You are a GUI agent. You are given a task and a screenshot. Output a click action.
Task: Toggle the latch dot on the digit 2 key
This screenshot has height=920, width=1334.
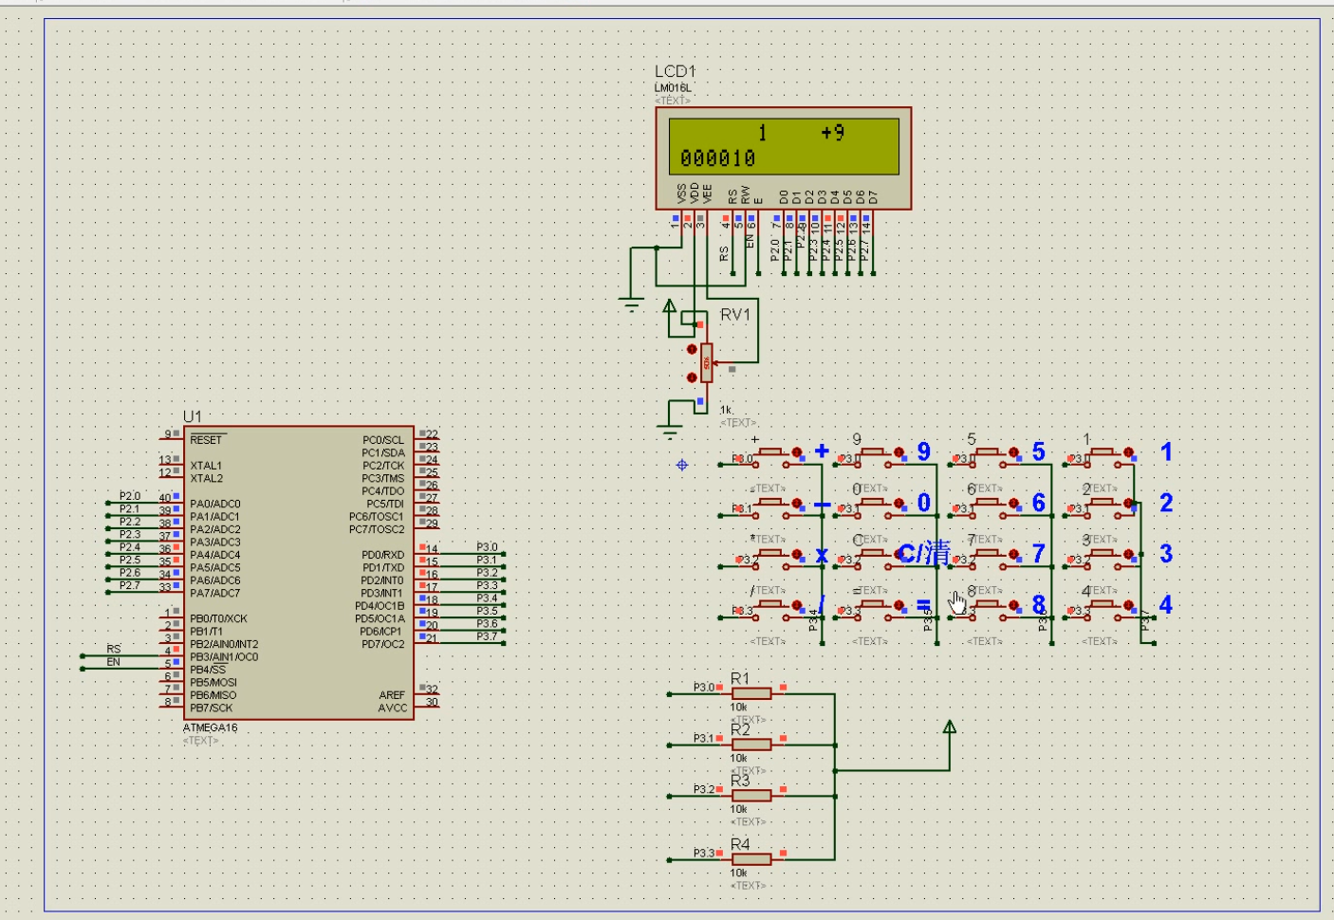[1129, 504]
